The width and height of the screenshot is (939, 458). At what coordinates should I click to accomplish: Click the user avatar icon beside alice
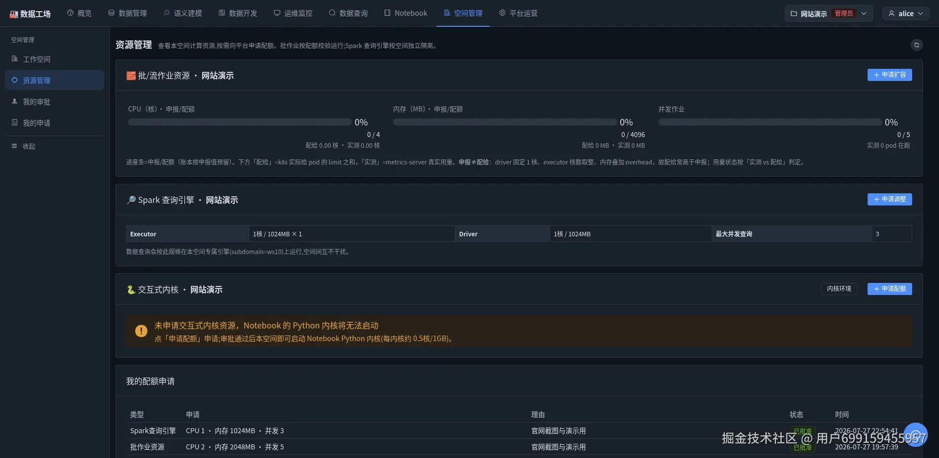(891, 14)
